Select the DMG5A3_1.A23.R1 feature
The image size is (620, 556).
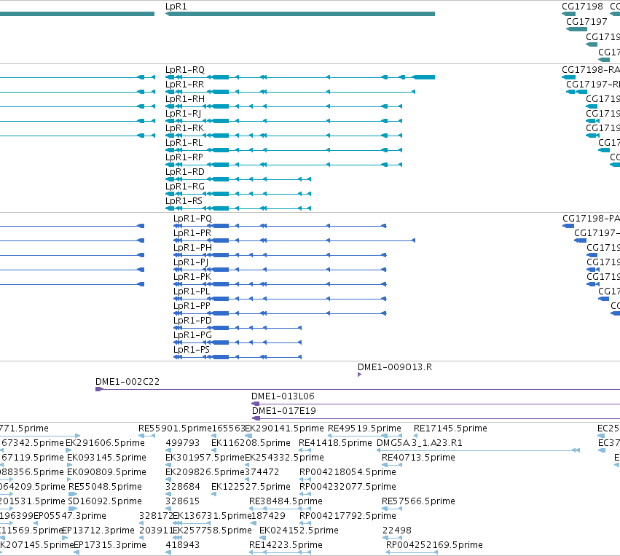click(x=420, y=443)
